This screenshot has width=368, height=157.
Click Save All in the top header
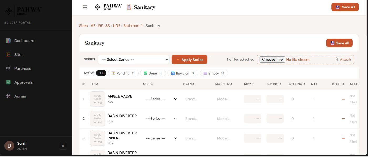point(345,7)
